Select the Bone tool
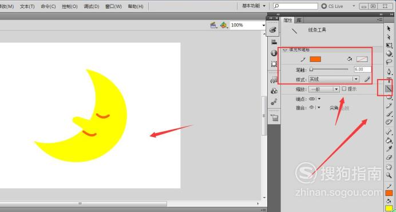This screenshot has width=396, height=212. (389, 132)
